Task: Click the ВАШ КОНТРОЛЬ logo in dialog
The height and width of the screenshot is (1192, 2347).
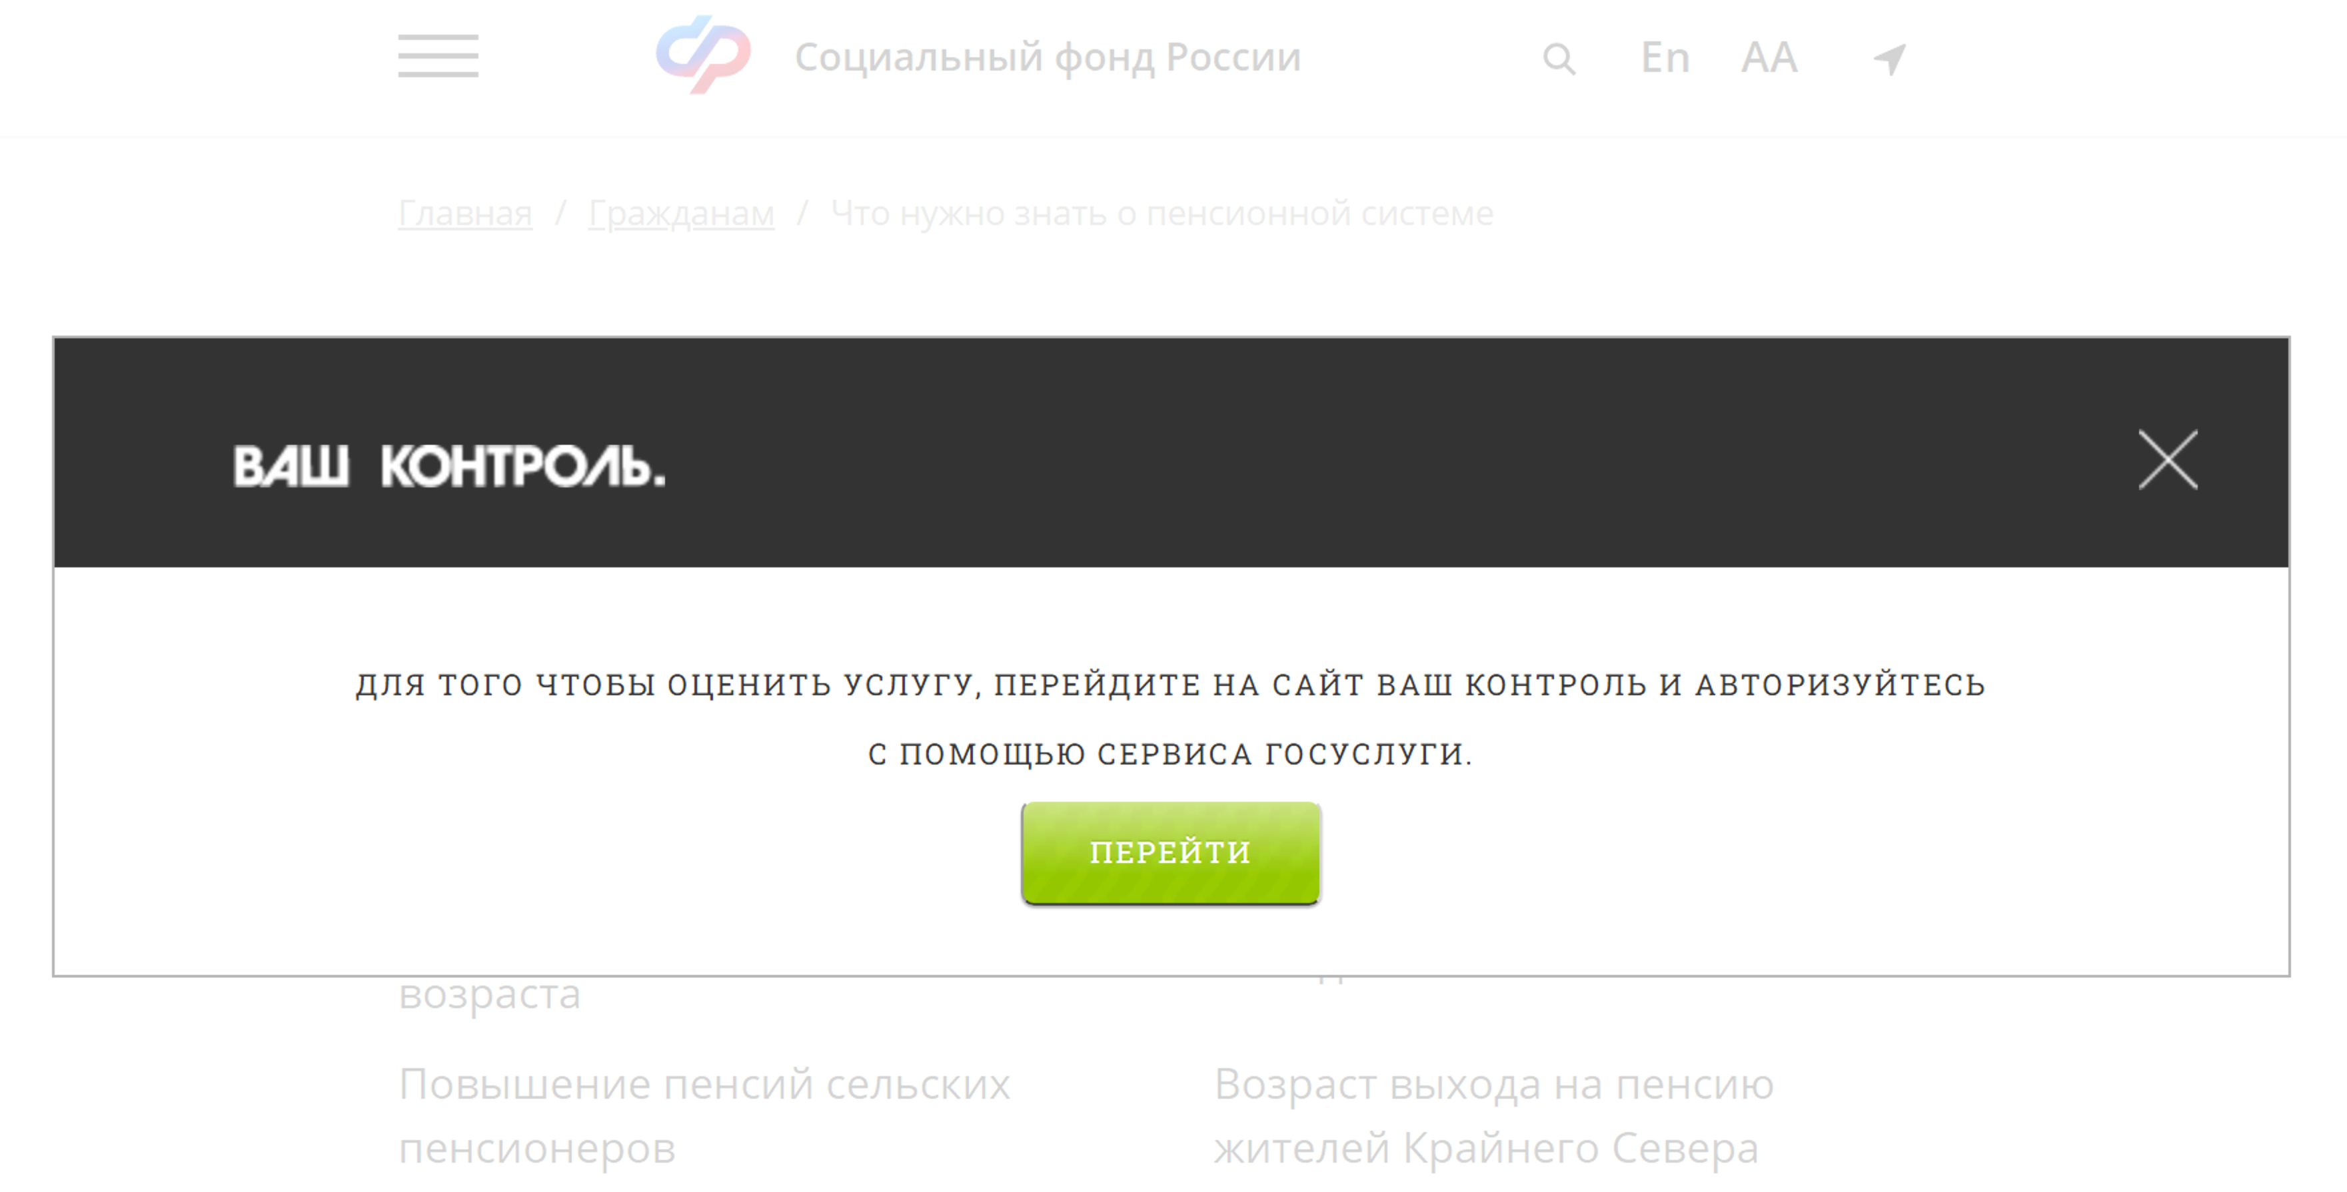Action: click(449, 466)
